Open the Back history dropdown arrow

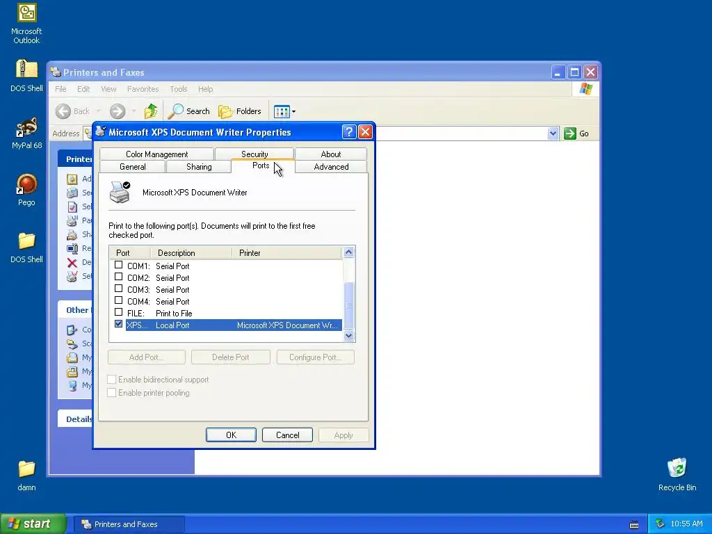(98, 111)
